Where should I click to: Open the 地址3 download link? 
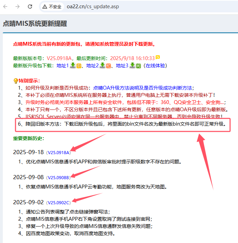pyautogui.click(x=122, y=66)
